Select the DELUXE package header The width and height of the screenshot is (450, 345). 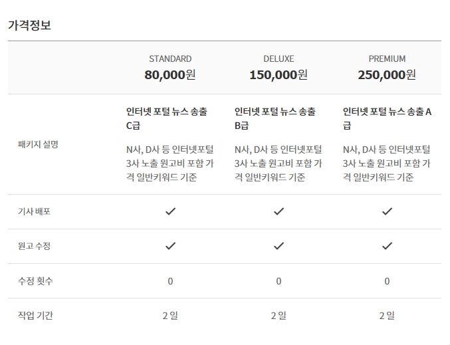click(x=279, y=59)
